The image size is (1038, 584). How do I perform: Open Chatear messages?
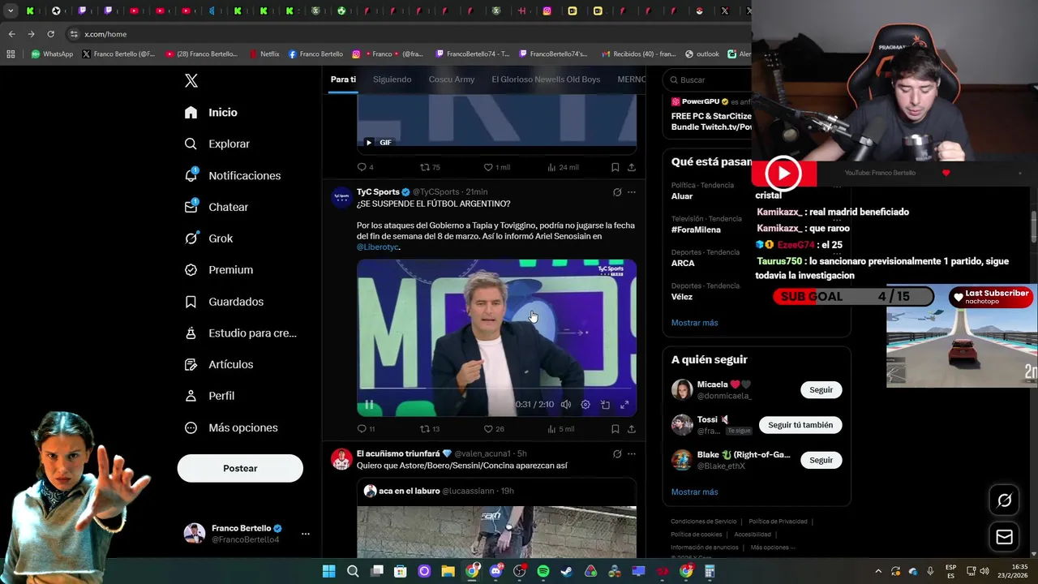(216, 207)
